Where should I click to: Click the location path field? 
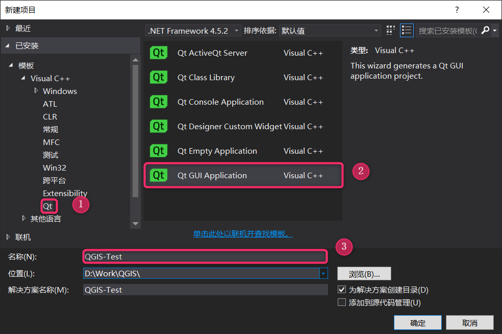coord(202,273)
